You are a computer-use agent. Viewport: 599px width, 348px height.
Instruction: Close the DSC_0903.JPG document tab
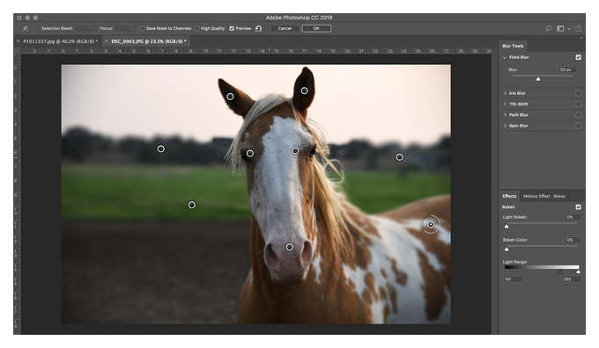point(107,41)
